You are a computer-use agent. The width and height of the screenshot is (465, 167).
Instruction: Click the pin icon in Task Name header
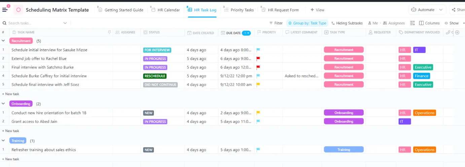[x=109, y=33]
